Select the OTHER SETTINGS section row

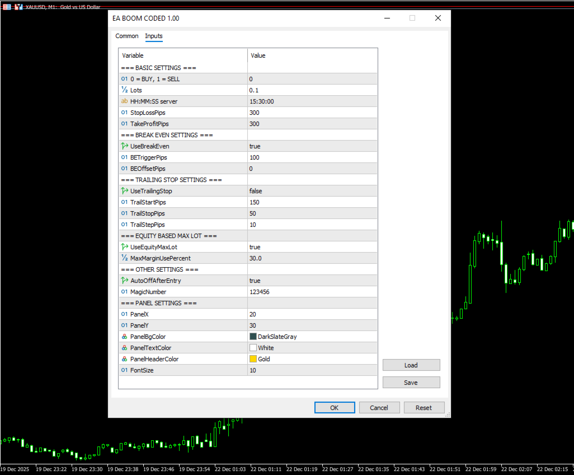pos(248,269)
